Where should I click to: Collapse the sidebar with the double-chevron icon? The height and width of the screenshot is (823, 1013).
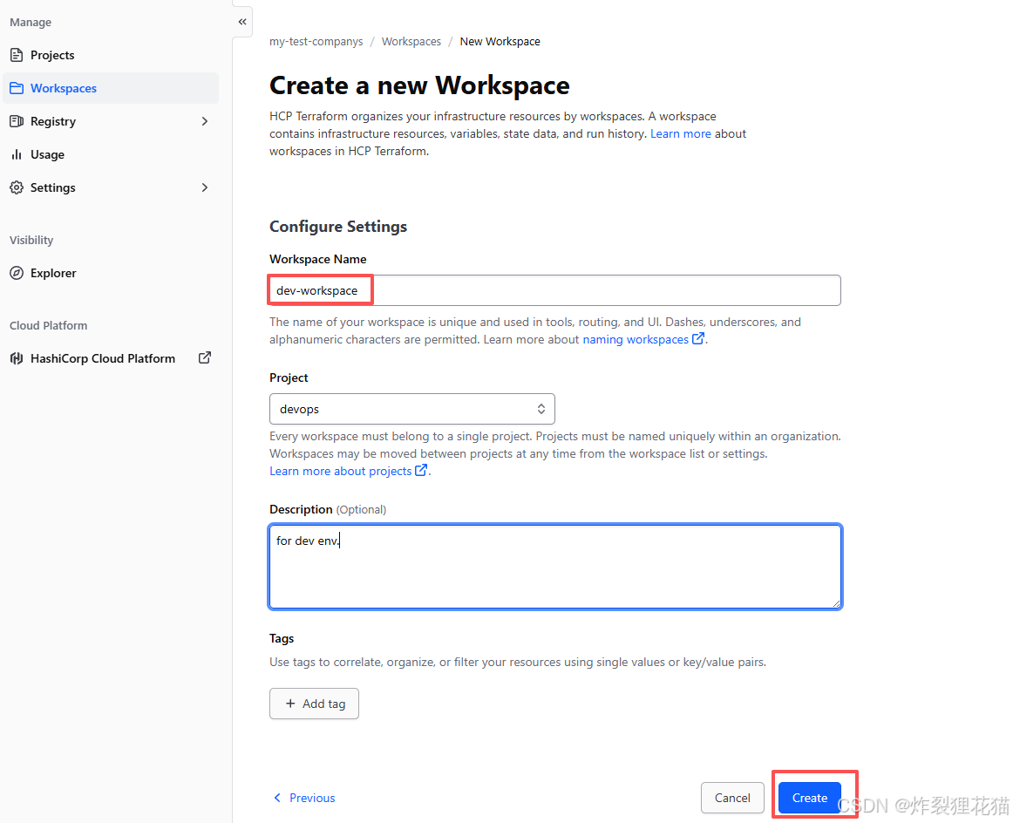[242, 22]
